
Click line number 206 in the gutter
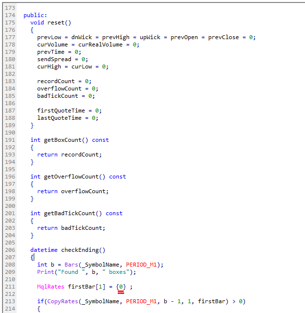point(10,250)
